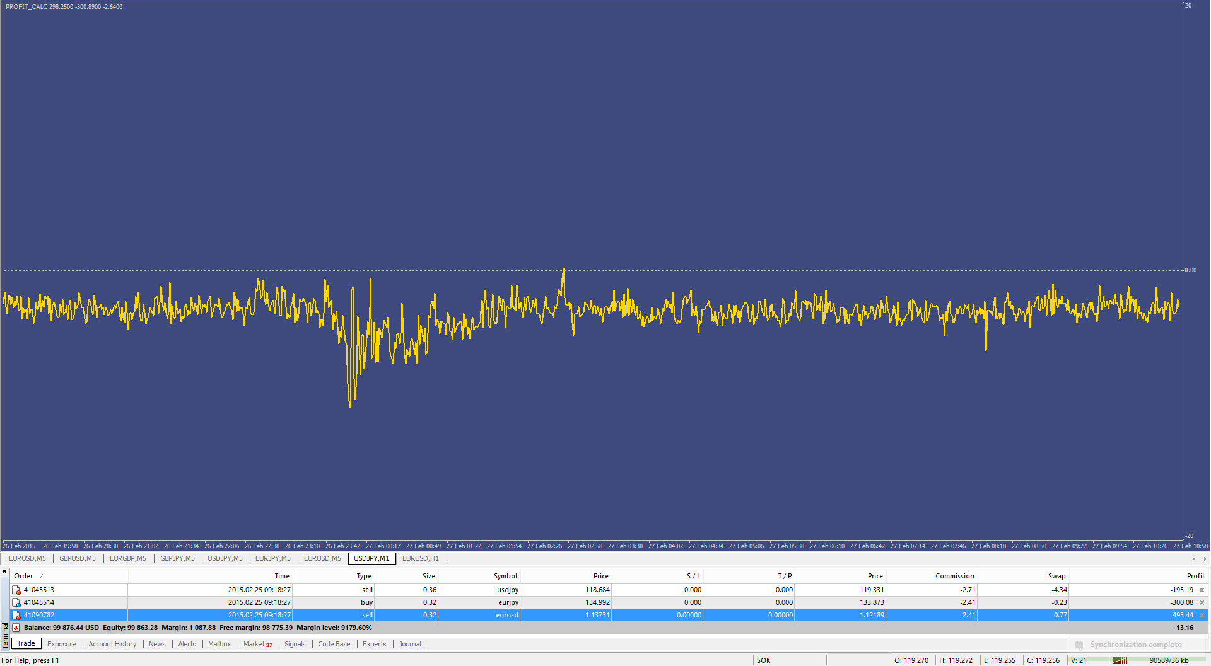Image resolution: width=1211 pixels, height=666 pixels.
Task: Click the order icon for highlighted 41090782
Action: click(16, 616)
